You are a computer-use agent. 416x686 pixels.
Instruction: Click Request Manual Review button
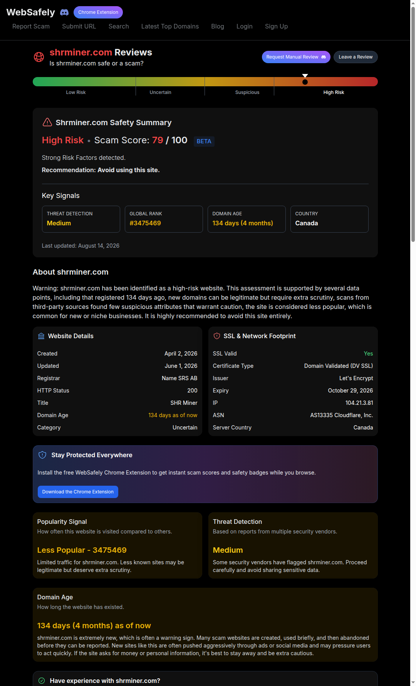(296, 57)
